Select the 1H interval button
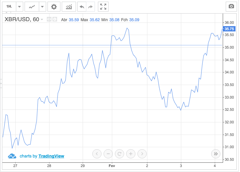 (x=9, y=7)
